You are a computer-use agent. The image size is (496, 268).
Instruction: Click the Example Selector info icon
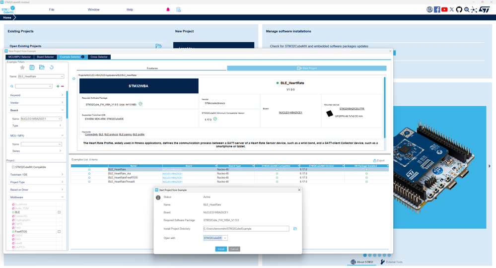tap(83, 57)
